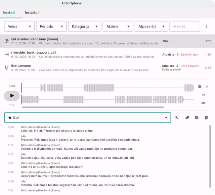Open the Periods filter dropdown

[x=51, y=26]
